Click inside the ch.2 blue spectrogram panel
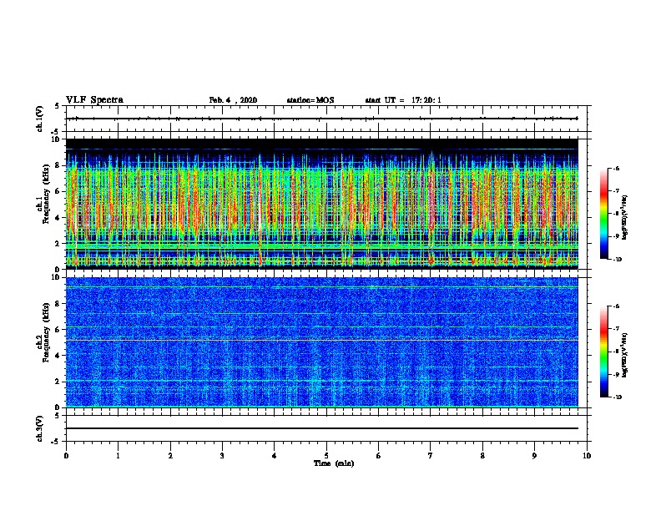The width and height of the screenshot is (661, 511). pyautogui.click(x=322, y=342)
